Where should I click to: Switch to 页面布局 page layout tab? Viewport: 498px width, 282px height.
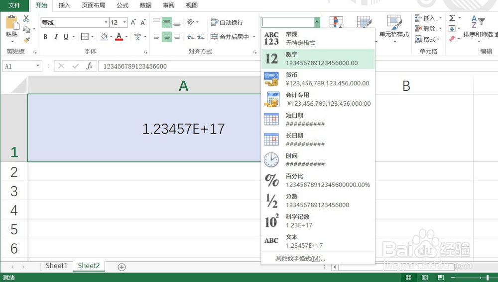[94, 5]
